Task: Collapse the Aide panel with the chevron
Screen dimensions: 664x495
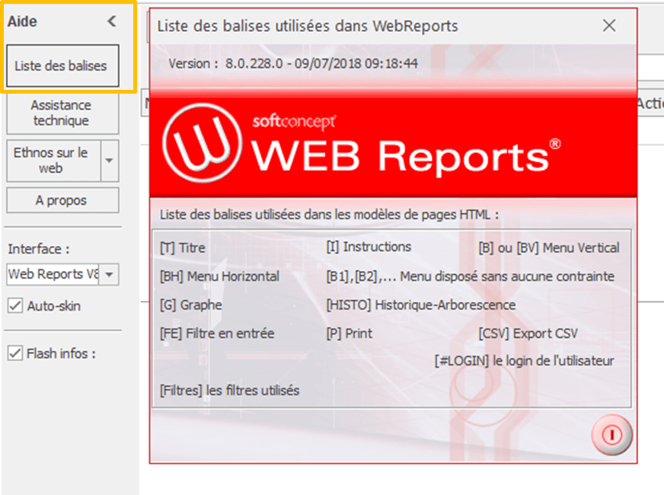Action: (112, 21)
